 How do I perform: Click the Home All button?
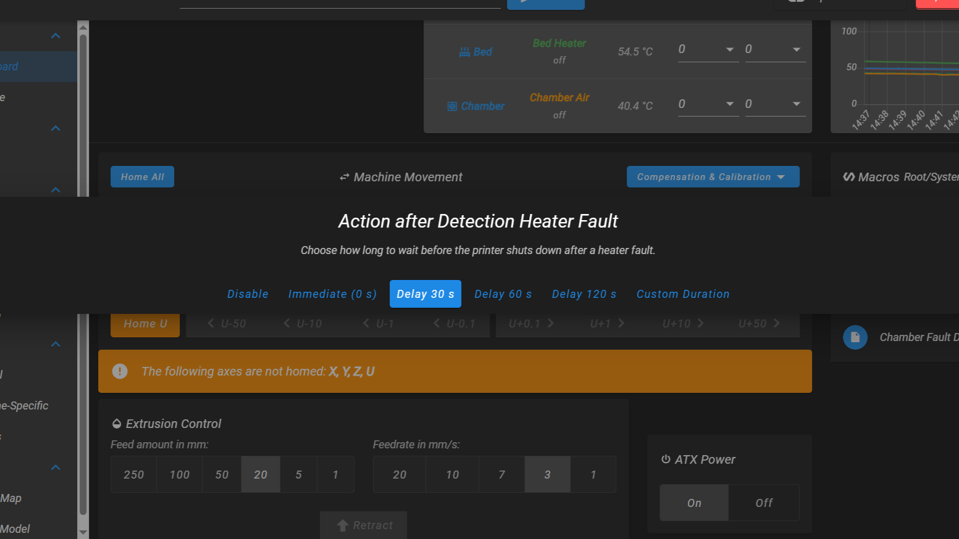click(142, 177)
